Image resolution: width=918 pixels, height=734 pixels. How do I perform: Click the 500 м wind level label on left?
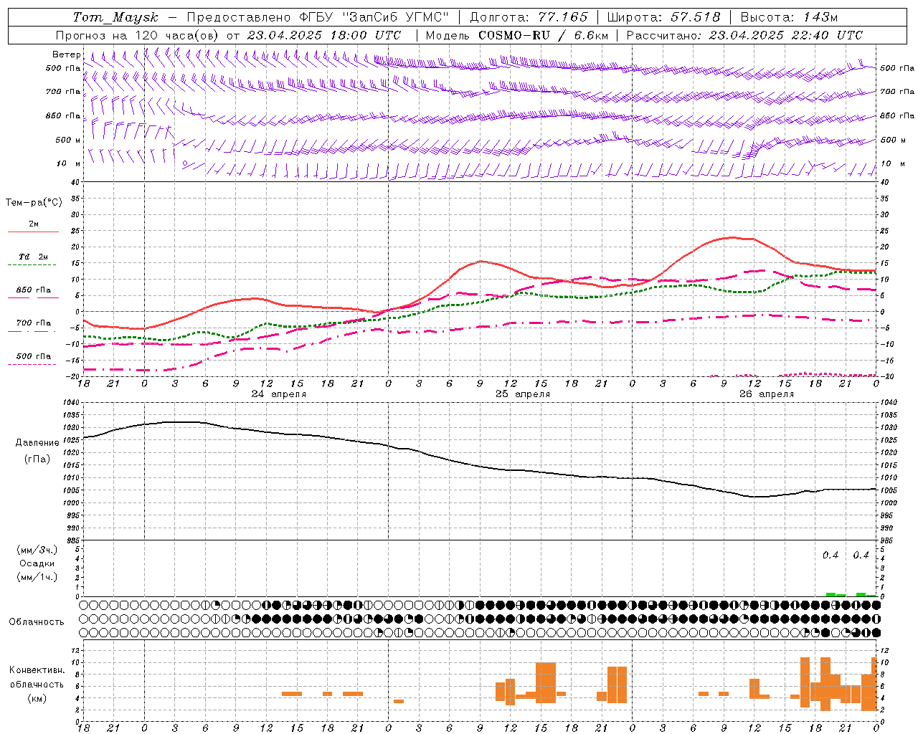[x=68, y=140]
